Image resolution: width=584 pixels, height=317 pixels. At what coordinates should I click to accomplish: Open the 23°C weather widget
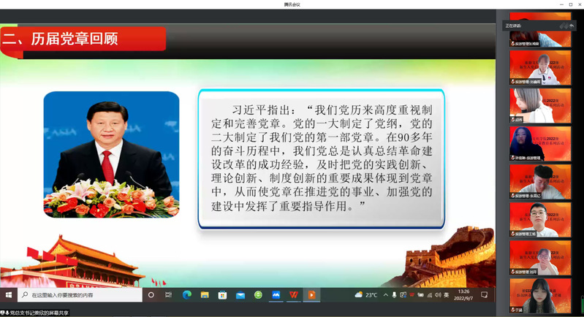(366, 295)
